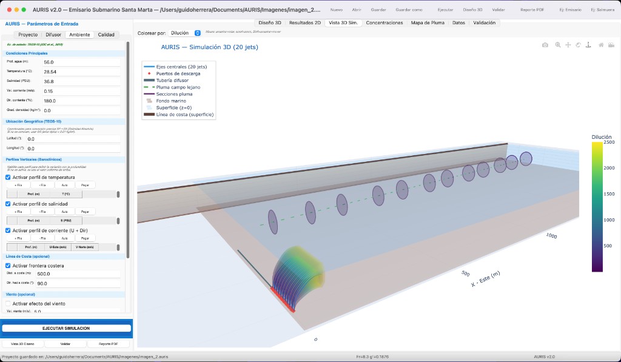Click the Vista 3D Diseño bottom button
Viewport: 621px width, 362px height.
pyautogui.click(x=22, y=344)
